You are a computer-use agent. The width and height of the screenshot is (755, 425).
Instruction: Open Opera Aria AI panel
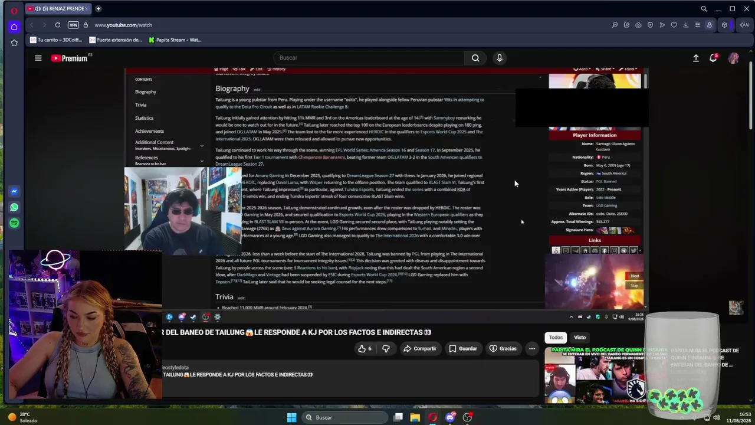(x=744, y=25)
